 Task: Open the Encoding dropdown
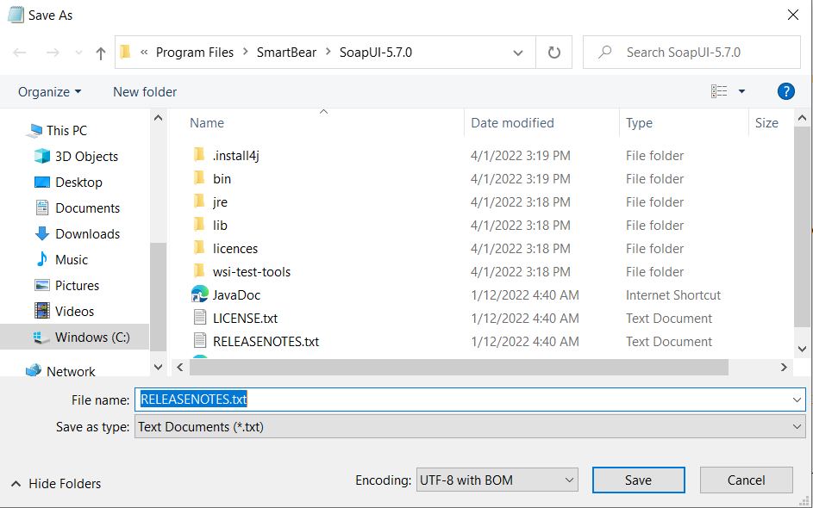pos(497,480)
